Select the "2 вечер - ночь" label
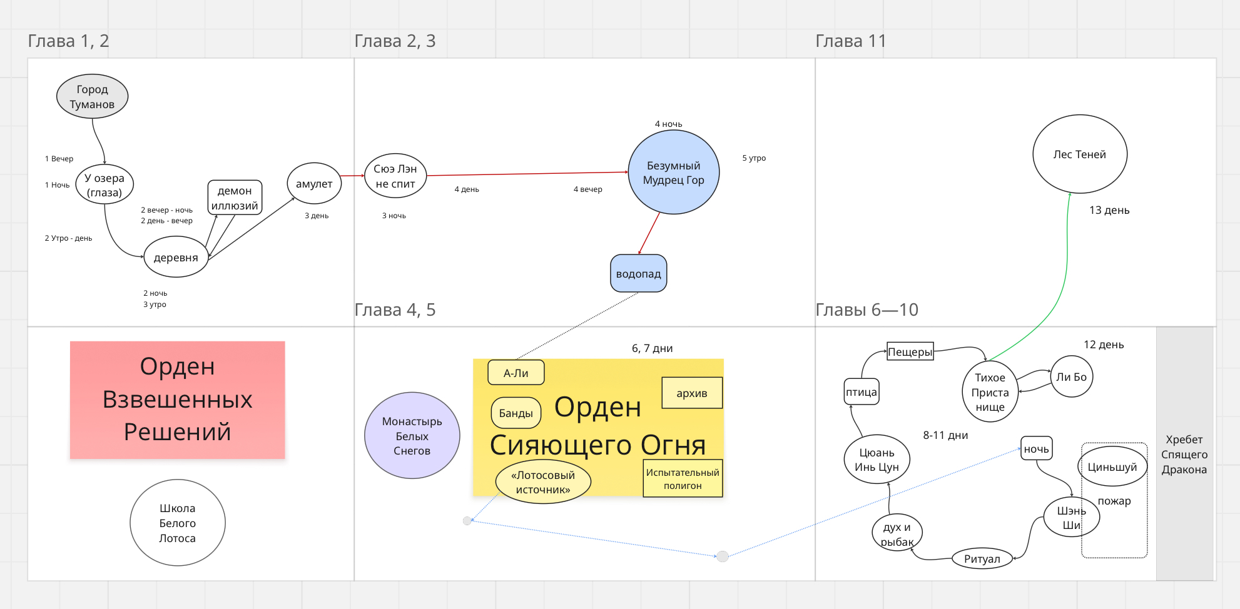The height and width of the screenshot is (609, 1240). [166, 210]
